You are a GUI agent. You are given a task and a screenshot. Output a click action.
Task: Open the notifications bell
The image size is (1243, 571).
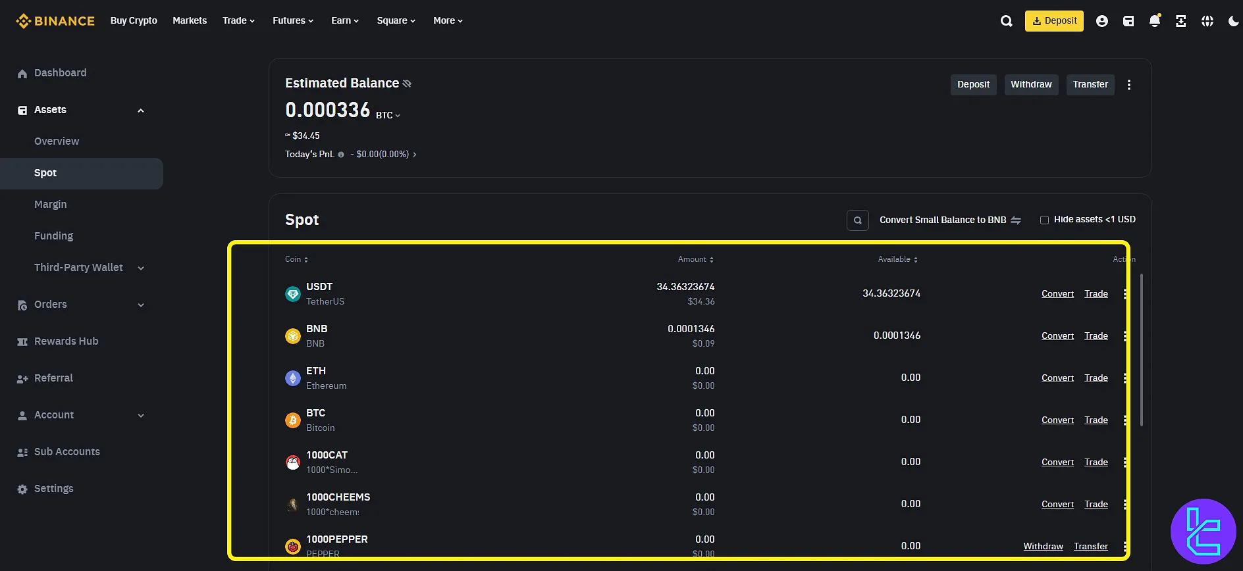[x=1155, y=21]
